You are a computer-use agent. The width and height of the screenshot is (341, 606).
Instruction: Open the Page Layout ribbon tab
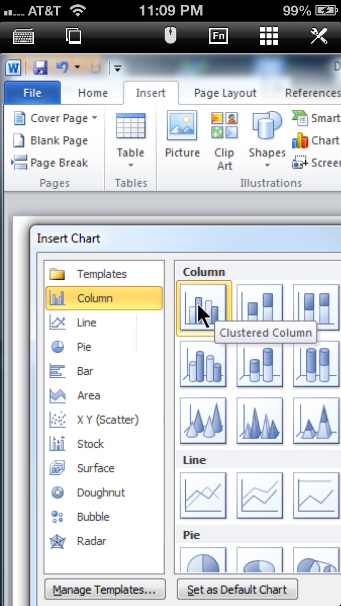pyautogui.click(x=225, y=93)
